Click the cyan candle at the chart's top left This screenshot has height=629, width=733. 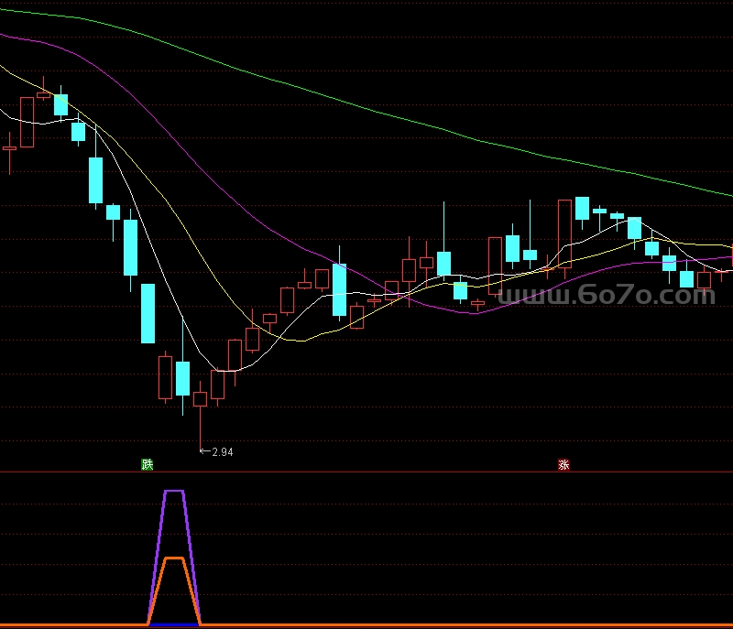pos(60,104)
